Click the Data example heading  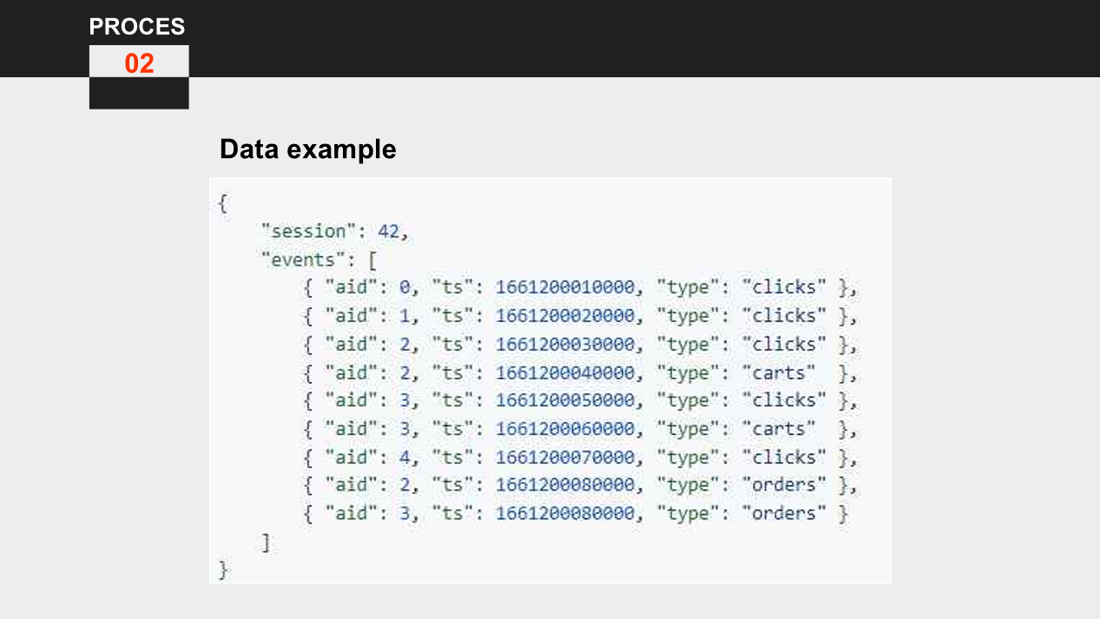308,148
